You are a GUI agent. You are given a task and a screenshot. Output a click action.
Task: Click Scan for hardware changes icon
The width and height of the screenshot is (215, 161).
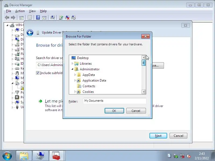coord(53,17)
